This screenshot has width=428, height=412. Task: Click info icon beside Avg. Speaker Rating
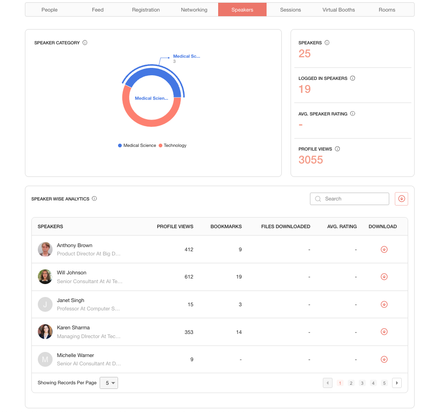click(x=353, y=114)
